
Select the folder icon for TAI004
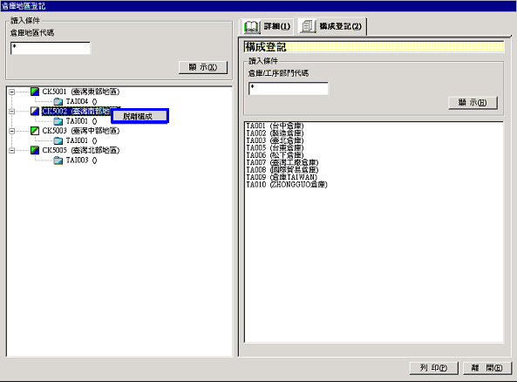click(58, 101)
